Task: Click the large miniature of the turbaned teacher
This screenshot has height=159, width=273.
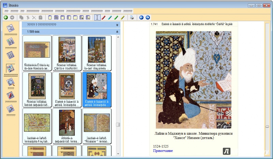Action: [193, 80]
